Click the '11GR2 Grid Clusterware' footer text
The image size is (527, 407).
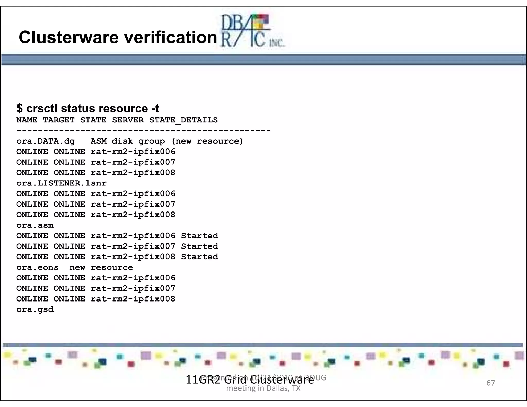click(250, 380)
